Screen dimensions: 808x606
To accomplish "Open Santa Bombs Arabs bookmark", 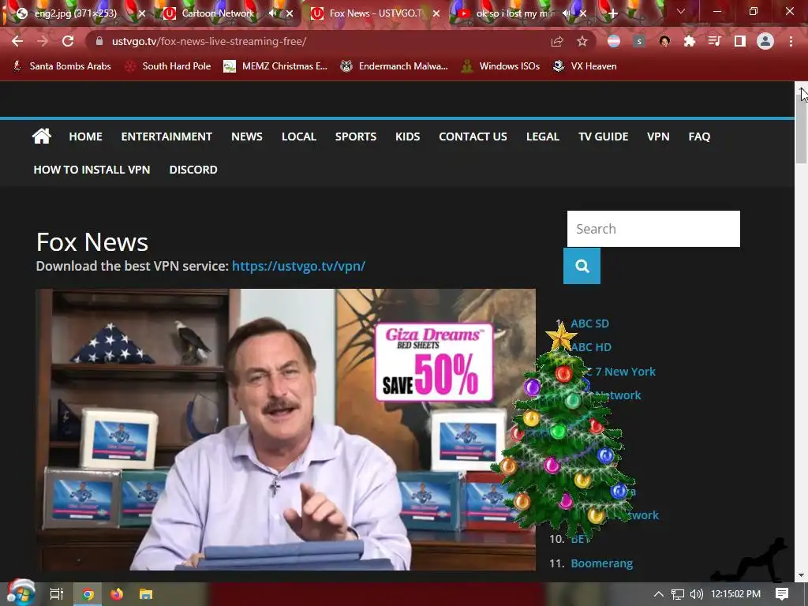I will [62, 66].
